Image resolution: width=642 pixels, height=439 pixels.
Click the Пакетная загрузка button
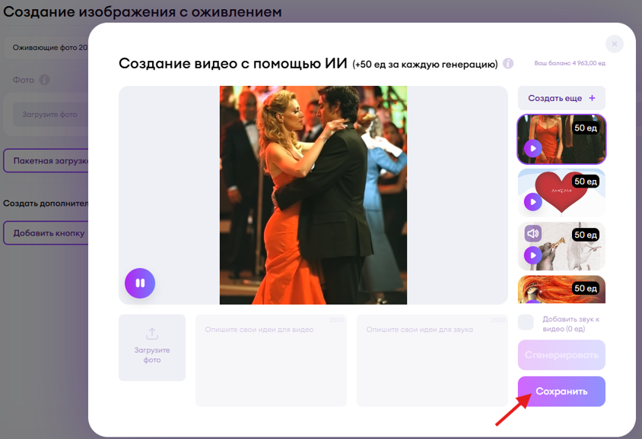46,161
